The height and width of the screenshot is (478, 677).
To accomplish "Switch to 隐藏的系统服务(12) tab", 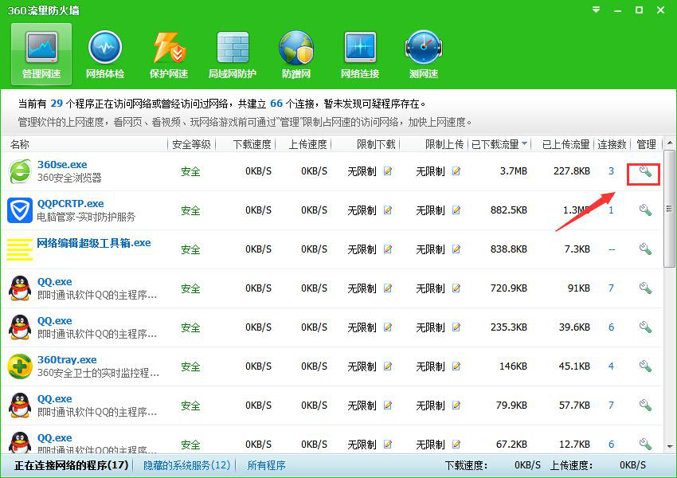I will [186, 465].
